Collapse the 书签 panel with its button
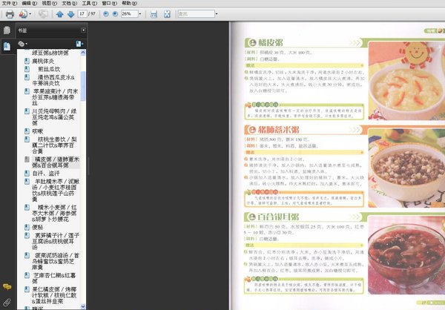This screenshot has width=445, height=310. 83,30
